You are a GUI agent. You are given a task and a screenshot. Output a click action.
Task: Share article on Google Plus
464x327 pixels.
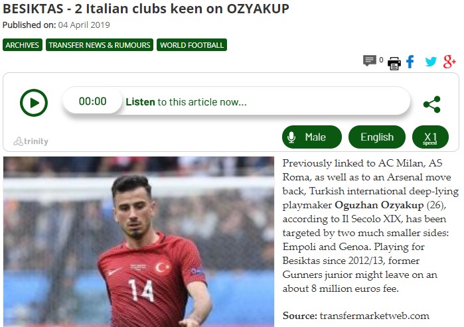[x=449, y=62]
